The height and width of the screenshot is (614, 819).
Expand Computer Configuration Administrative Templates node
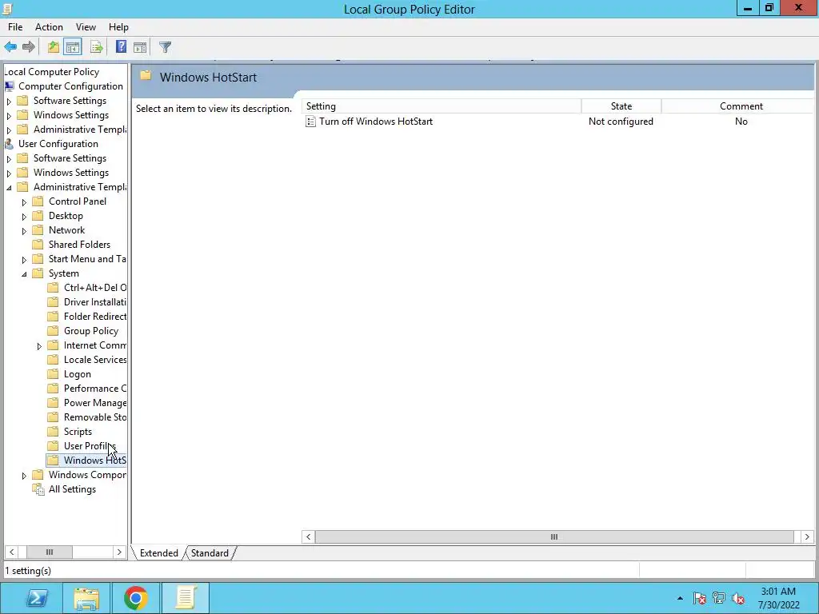9,130
